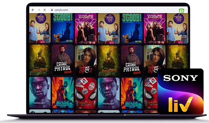This screenshot has width=209, height=123.
Task: Open Scoob! poster under the sonyliv.com address
Action: click(x=63, y=28)
